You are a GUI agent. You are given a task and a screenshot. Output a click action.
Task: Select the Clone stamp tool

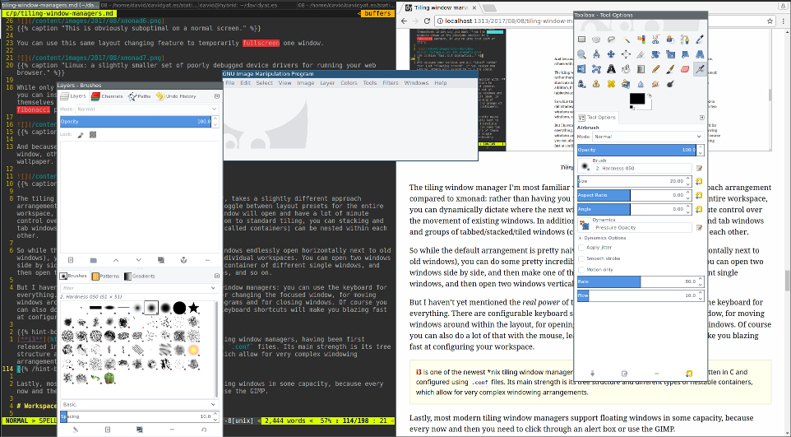[596, 84]
